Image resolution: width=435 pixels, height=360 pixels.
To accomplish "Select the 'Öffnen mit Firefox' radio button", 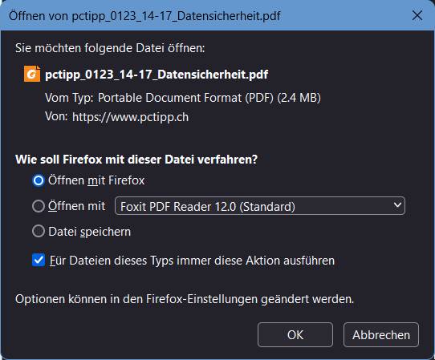I will coord(39,180).
